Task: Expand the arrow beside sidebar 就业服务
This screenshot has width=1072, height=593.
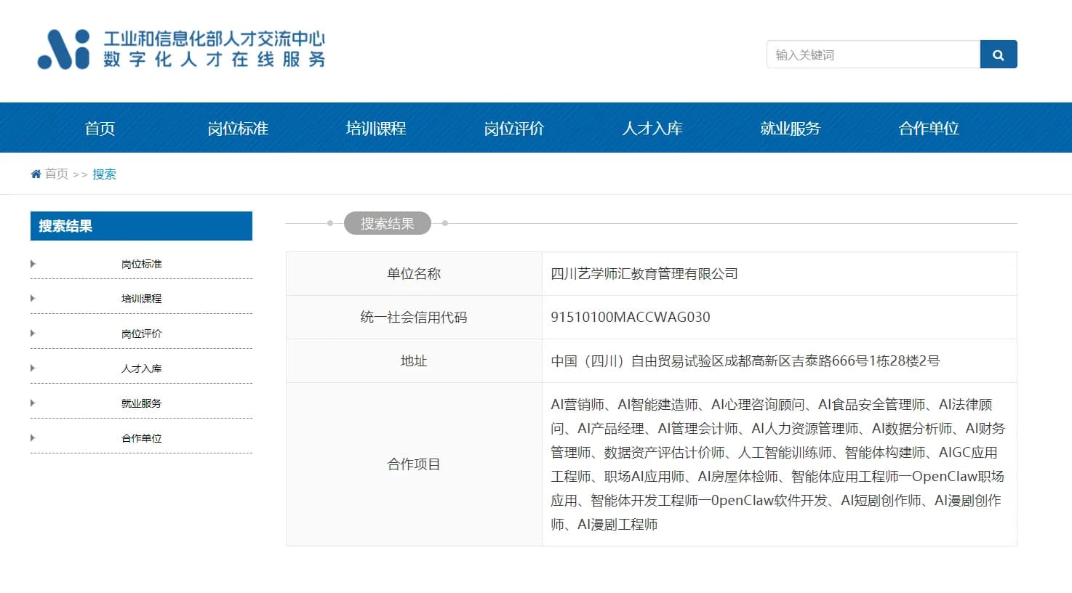Action: coord(33,403)
